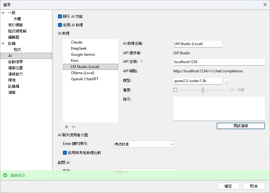The height and width of the screenshot is (193, 270).
Task: Collapse the 一般 tree node
Action: (3, 13)
